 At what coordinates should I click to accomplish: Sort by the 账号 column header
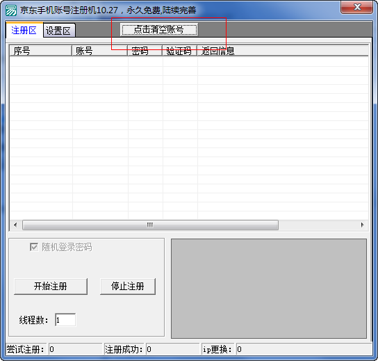tap(100, 51)
